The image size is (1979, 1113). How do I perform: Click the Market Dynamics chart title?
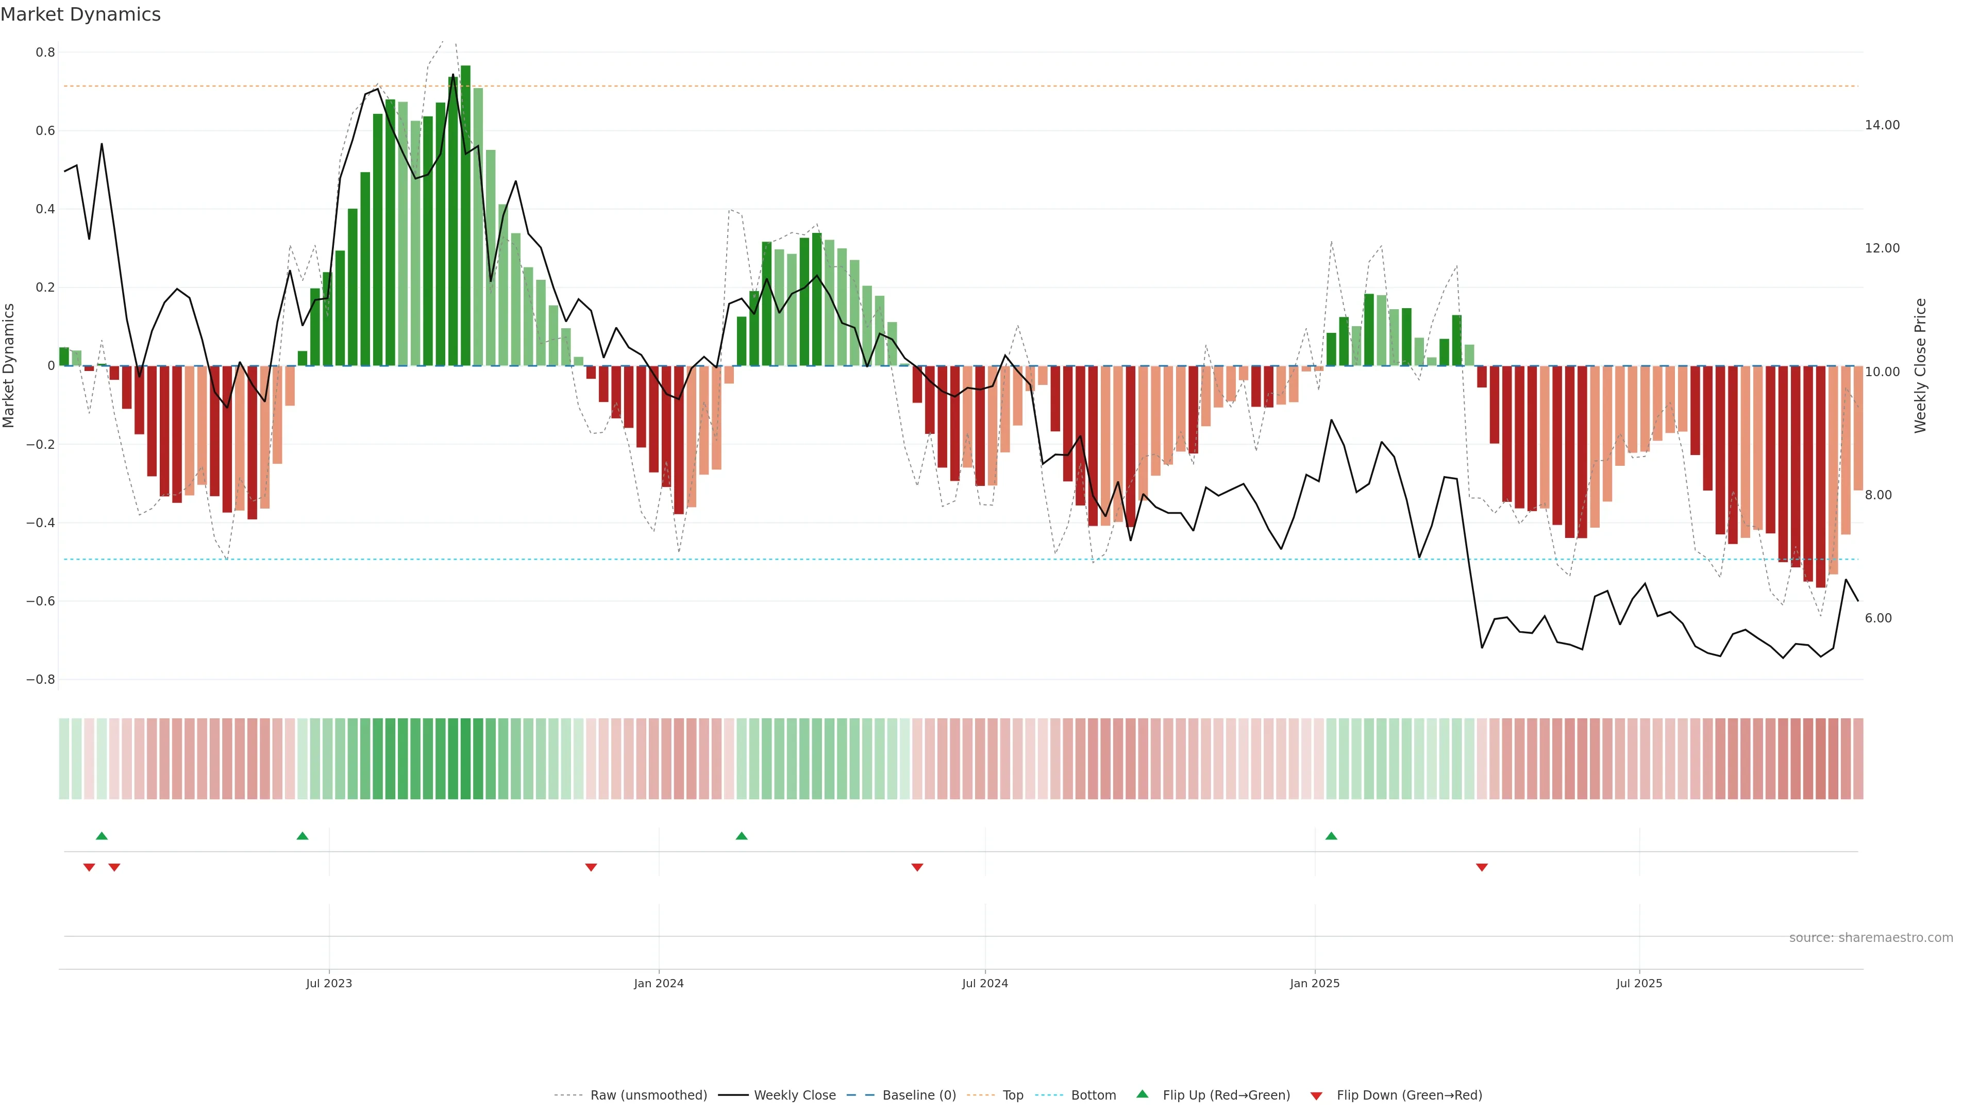[x=81, y=14]
